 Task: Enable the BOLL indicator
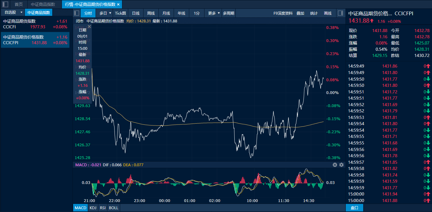pos(114,208)
